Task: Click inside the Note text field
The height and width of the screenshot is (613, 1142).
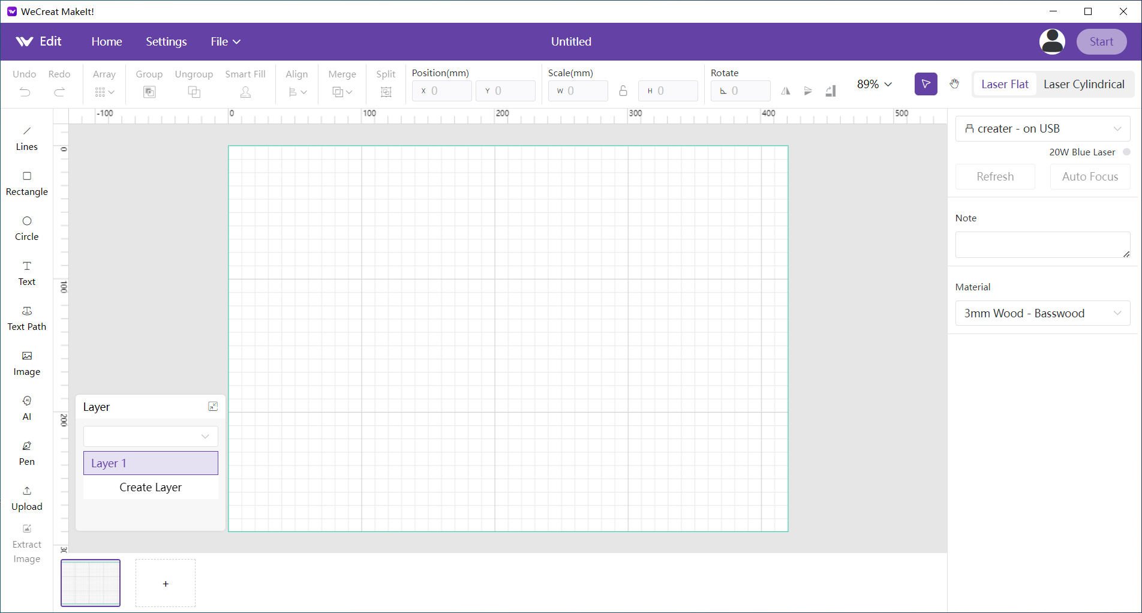Action: [1041, 245]
